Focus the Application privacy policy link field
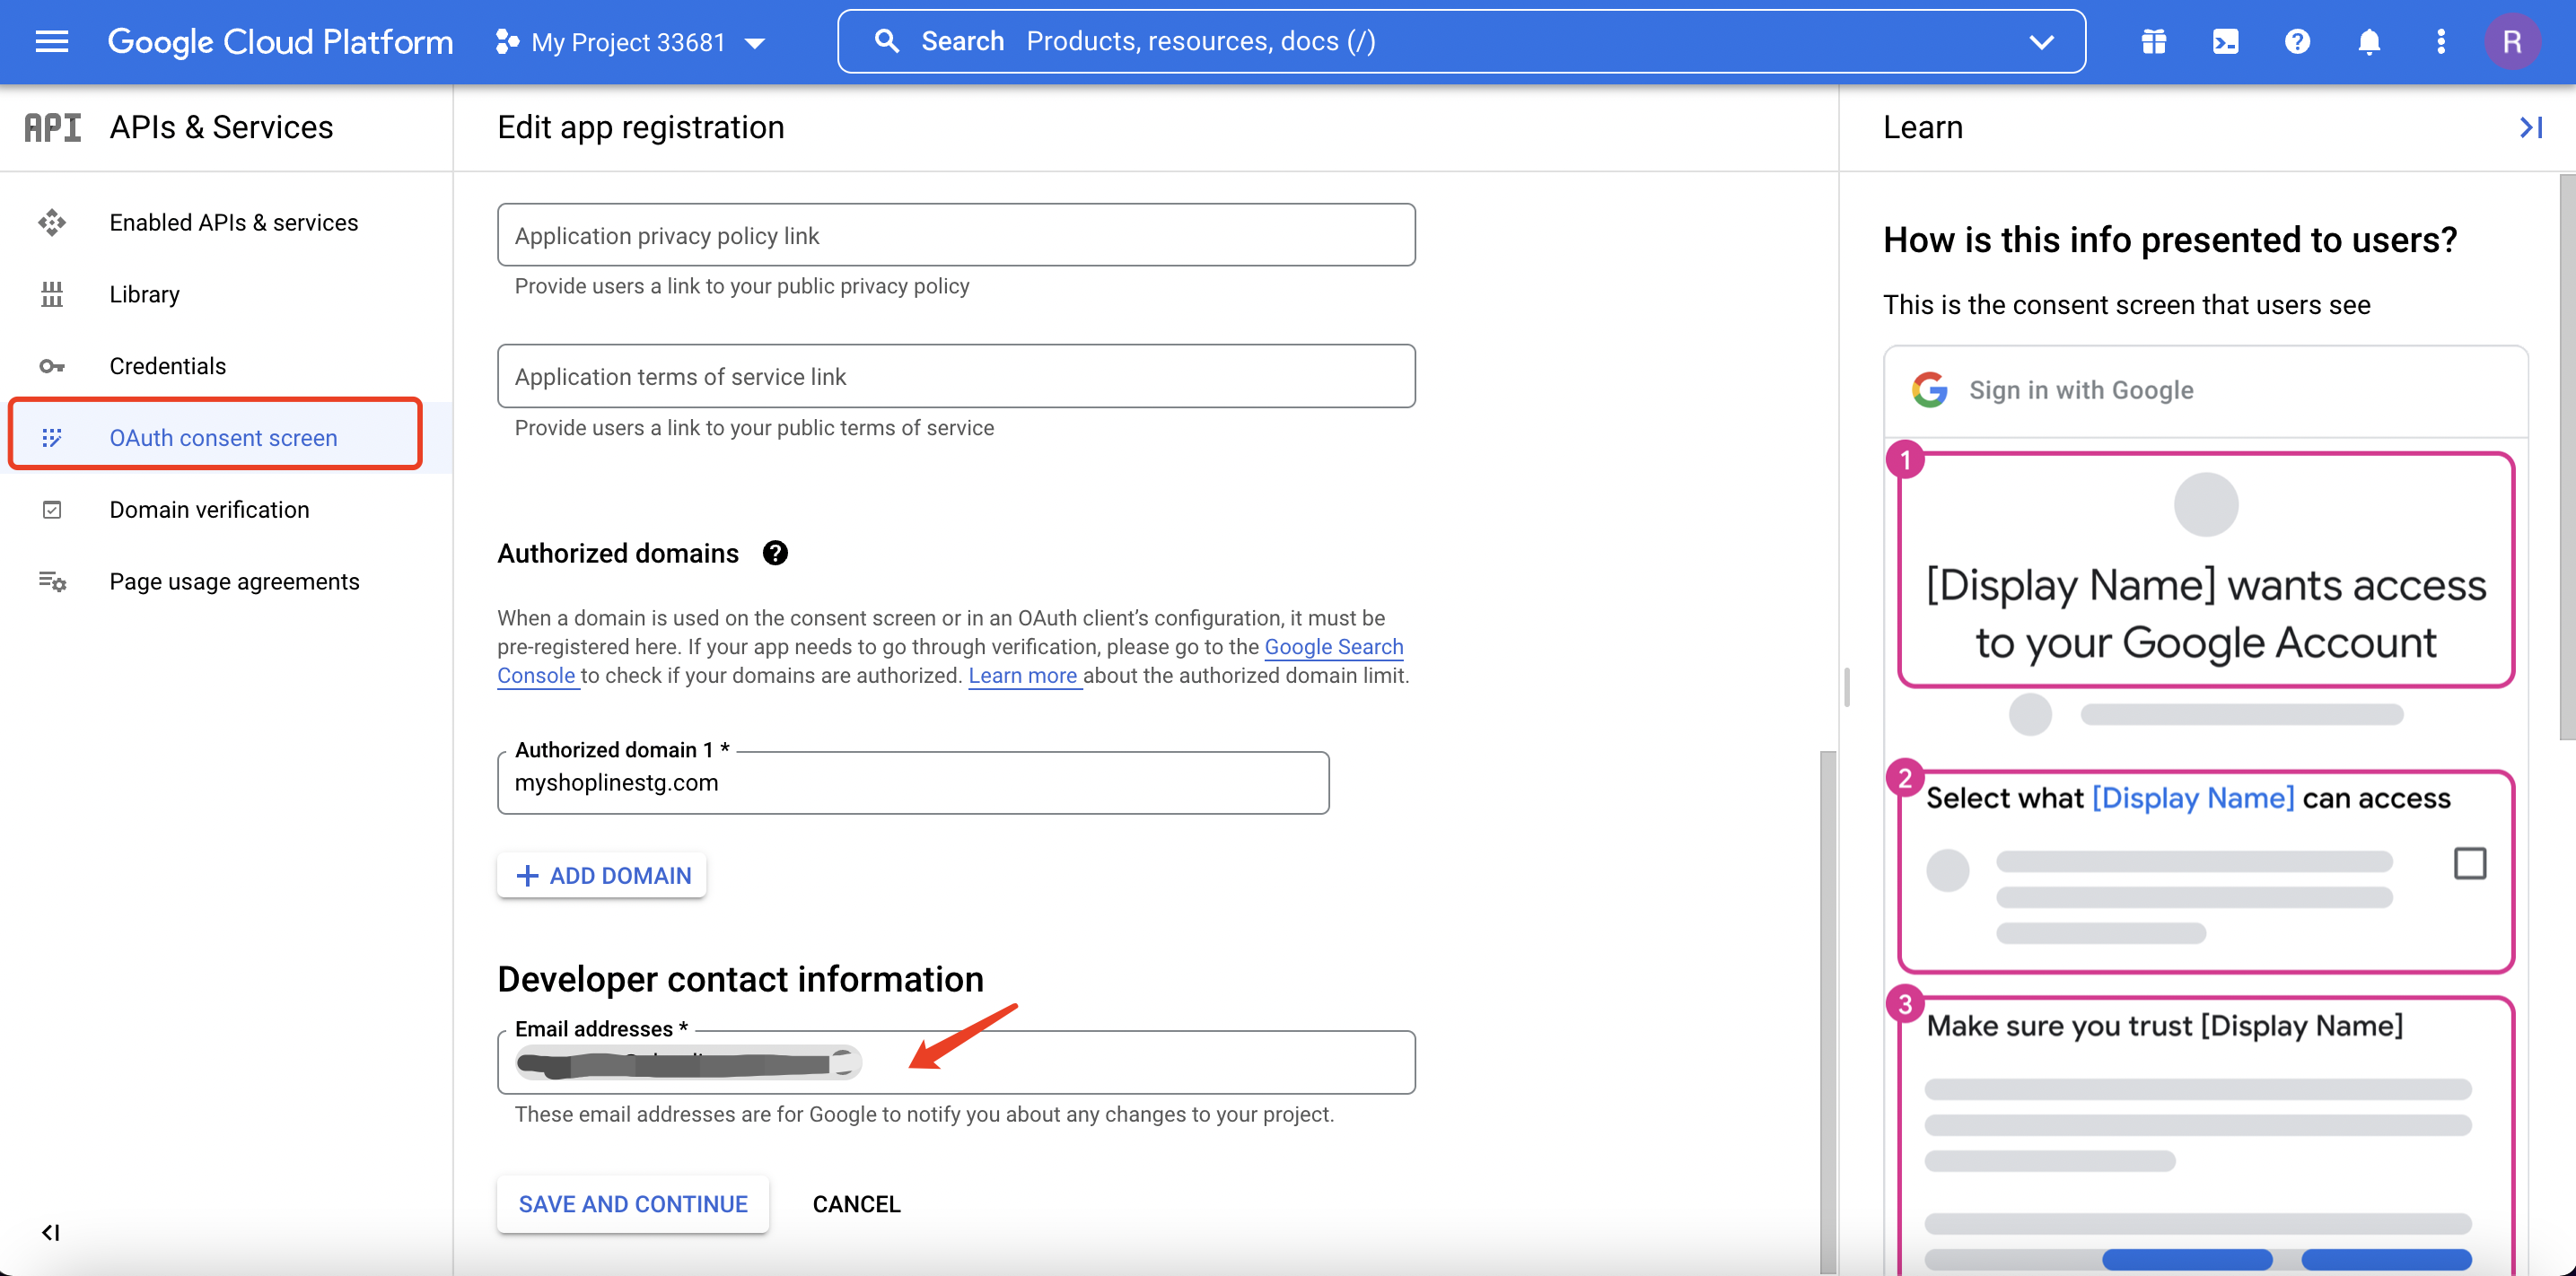The image size is (2576, 1276). click(x=955, y=236)
